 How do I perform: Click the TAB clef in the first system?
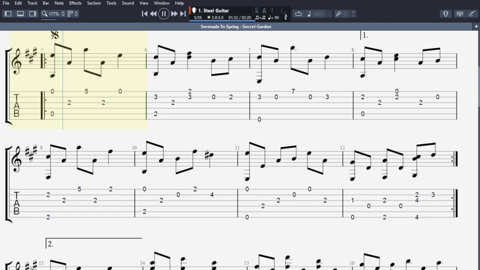[x=16, y=105]
